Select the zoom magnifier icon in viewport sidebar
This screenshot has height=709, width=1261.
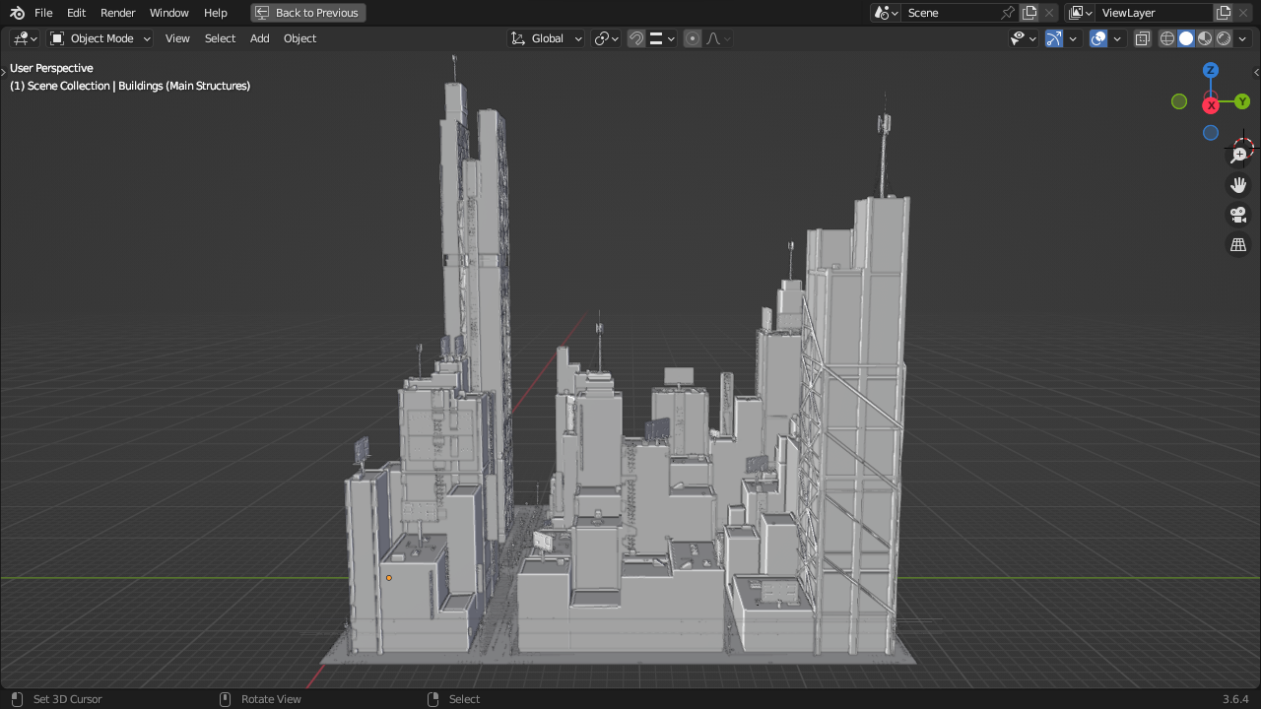point(1238,154)
